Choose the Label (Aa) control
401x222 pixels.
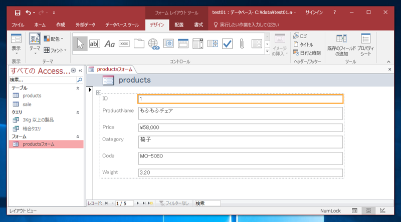tap(109, 43)
